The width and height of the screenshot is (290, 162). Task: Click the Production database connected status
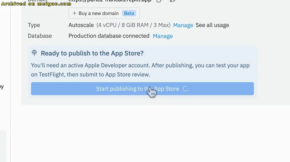109,36
